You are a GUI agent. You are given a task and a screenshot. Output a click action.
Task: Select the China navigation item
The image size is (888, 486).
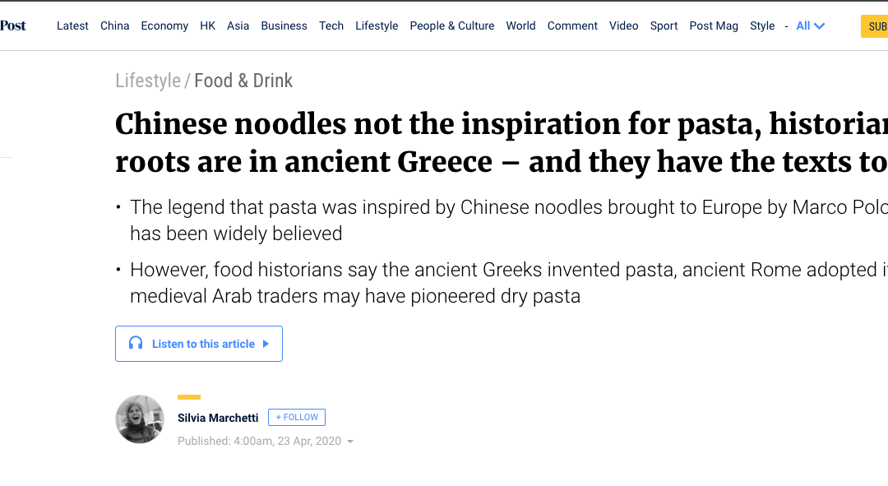[115, 25]
